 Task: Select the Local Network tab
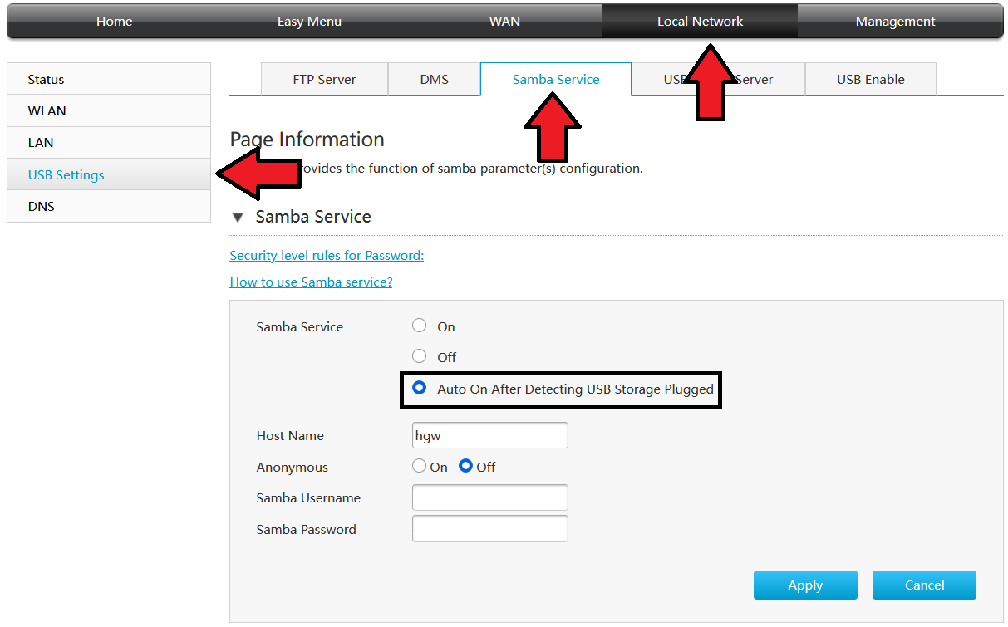click(x=700, y=21)
